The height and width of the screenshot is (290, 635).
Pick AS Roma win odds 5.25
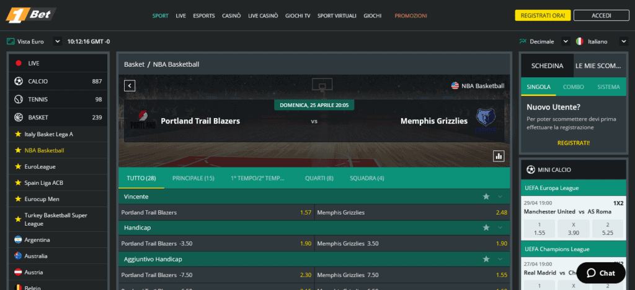pos(608,229)
